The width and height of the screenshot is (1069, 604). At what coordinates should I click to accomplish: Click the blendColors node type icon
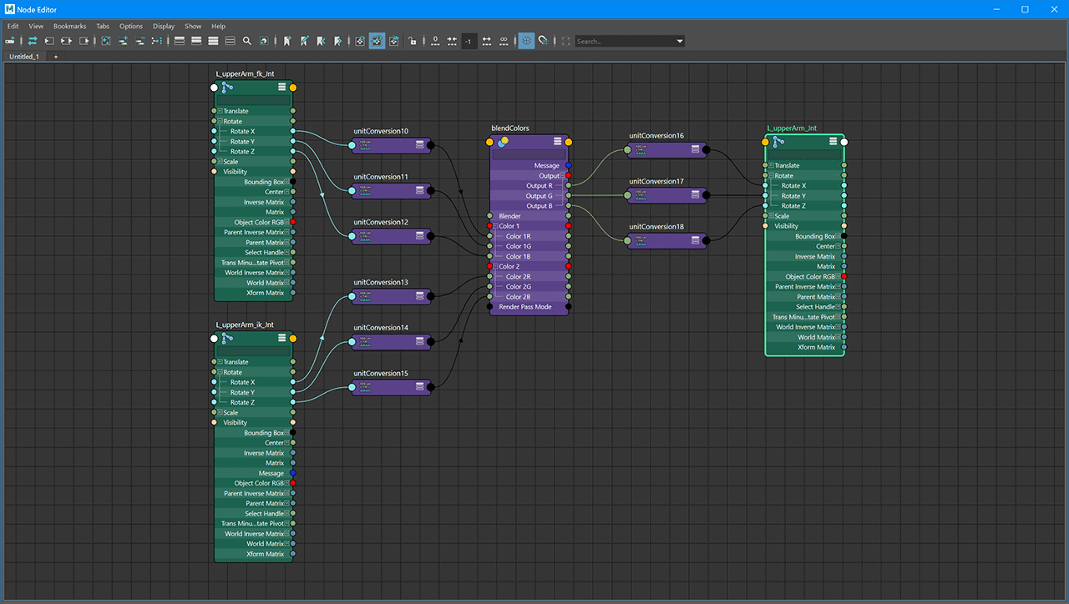click(503, 142)
